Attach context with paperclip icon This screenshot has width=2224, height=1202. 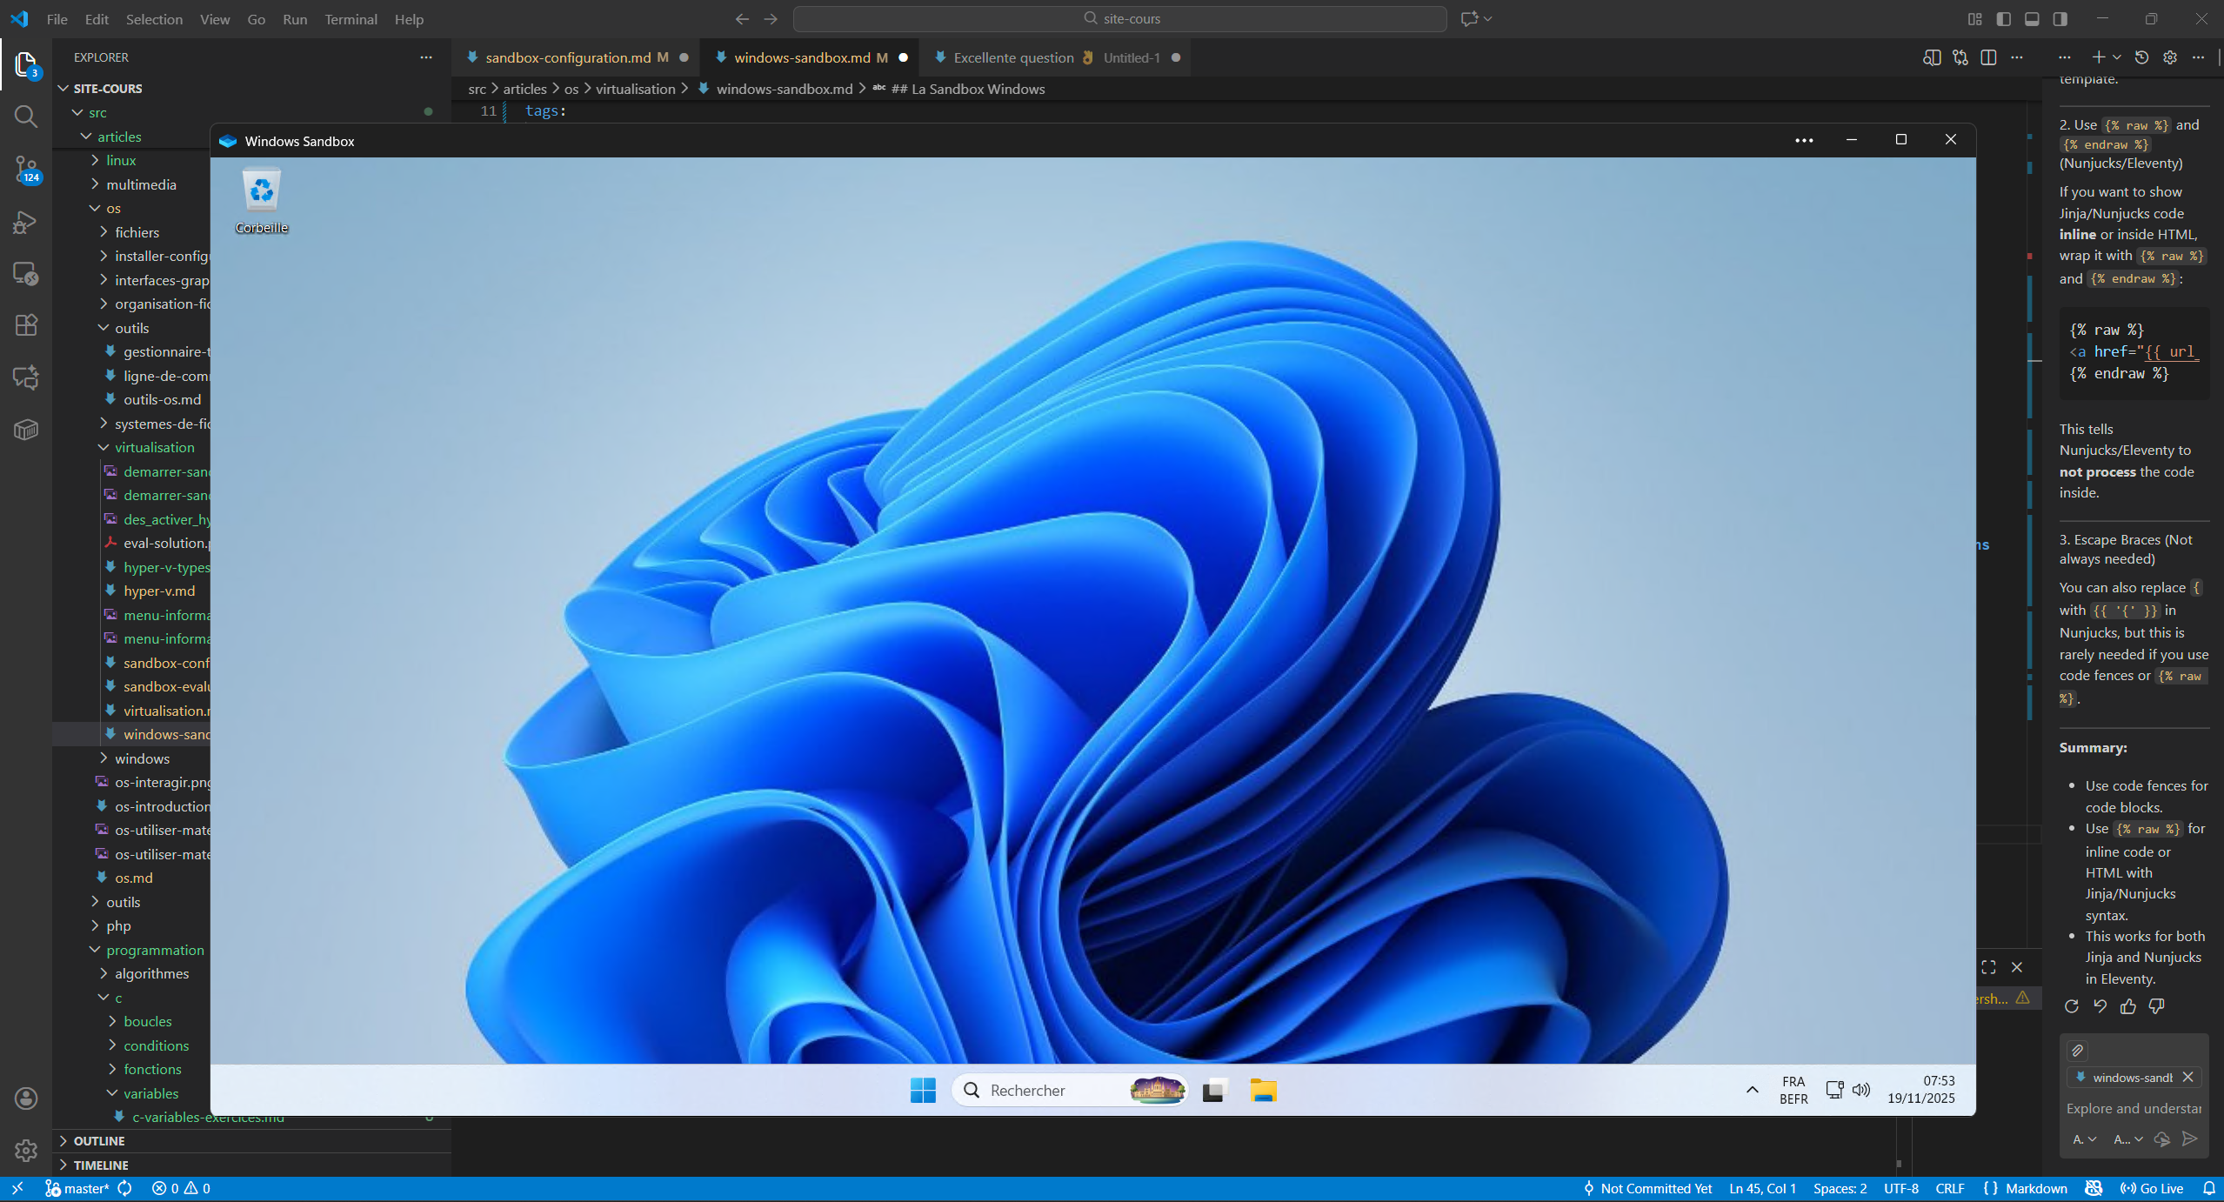[x=2078, y=1051]
